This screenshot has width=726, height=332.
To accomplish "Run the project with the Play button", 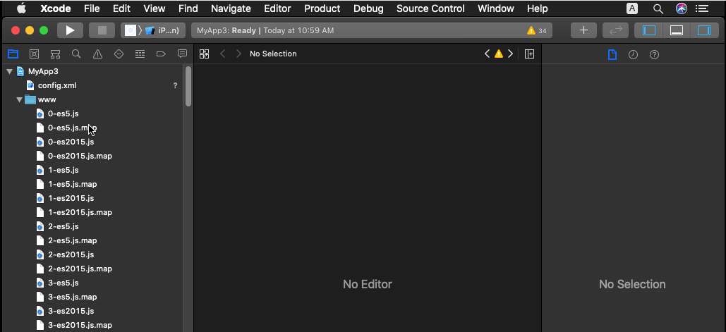I will click(70, 30).
